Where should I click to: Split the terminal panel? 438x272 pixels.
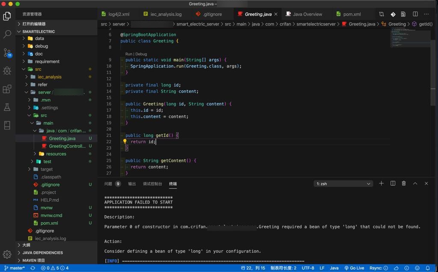(x=393, y=183)
